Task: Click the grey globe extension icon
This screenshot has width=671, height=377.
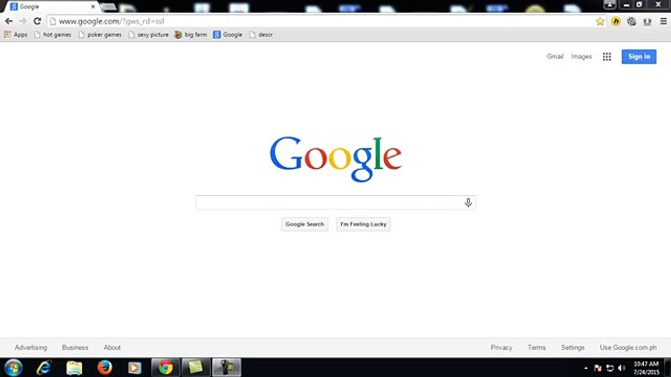Action: coord(632,21)
